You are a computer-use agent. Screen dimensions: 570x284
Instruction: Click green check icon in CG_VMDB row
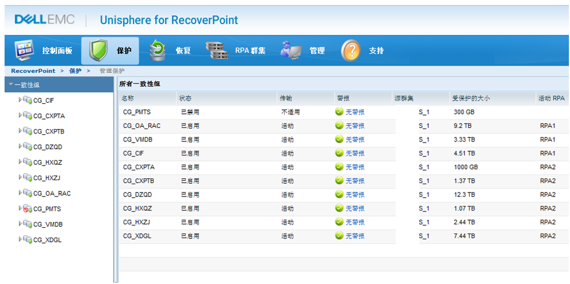pos(339,139)
